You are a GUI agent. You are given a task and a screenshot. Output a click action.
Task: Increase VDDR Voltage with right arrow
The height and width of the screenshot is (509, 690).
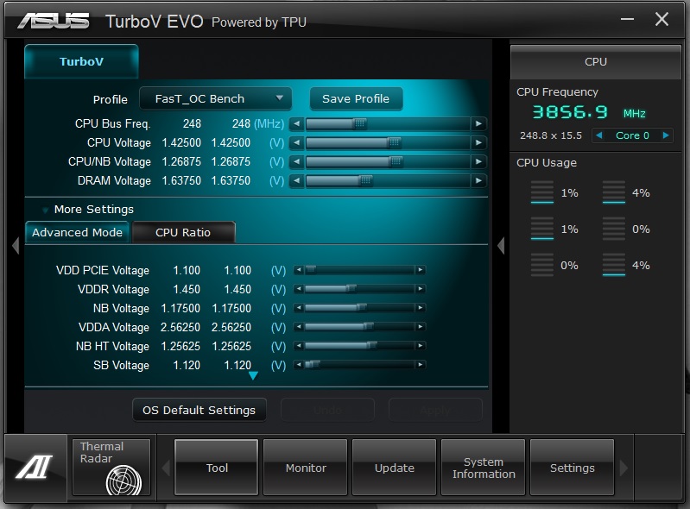point(421,289)
